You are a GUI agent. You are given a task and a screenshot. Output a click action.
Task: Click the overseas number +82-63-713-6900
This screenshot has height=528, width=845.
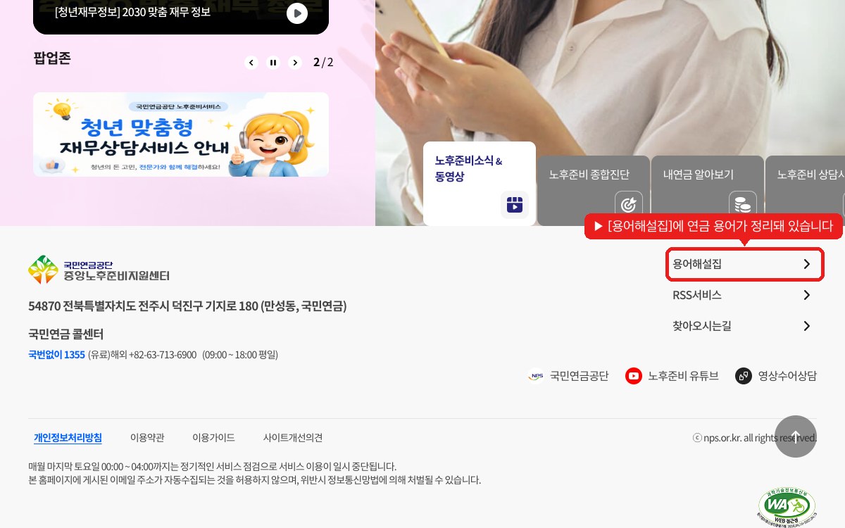click(x=163, y=354)
